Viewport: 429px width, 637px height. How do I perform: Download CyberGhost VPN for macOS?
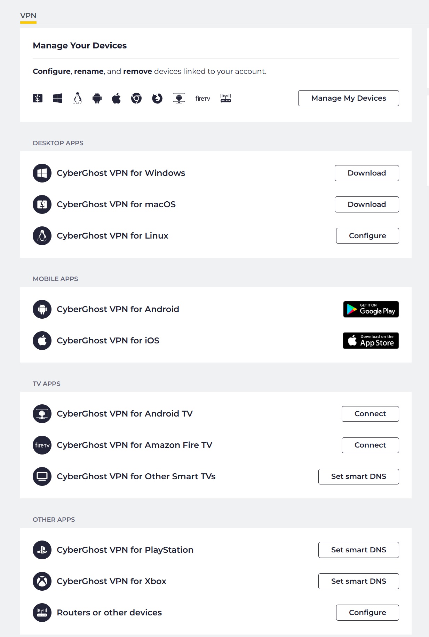(x=367, y=204)
